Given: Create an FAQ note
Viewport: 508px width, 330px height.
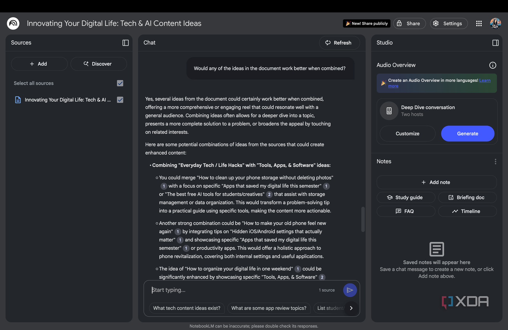Looking at the screenshot, I should click(405, 211).
